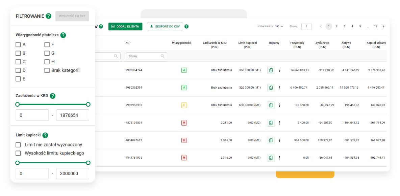The height and width of the screenshot is (196, 400).
Task: Go to page 3 in pagination
Action: click(344, 26)
